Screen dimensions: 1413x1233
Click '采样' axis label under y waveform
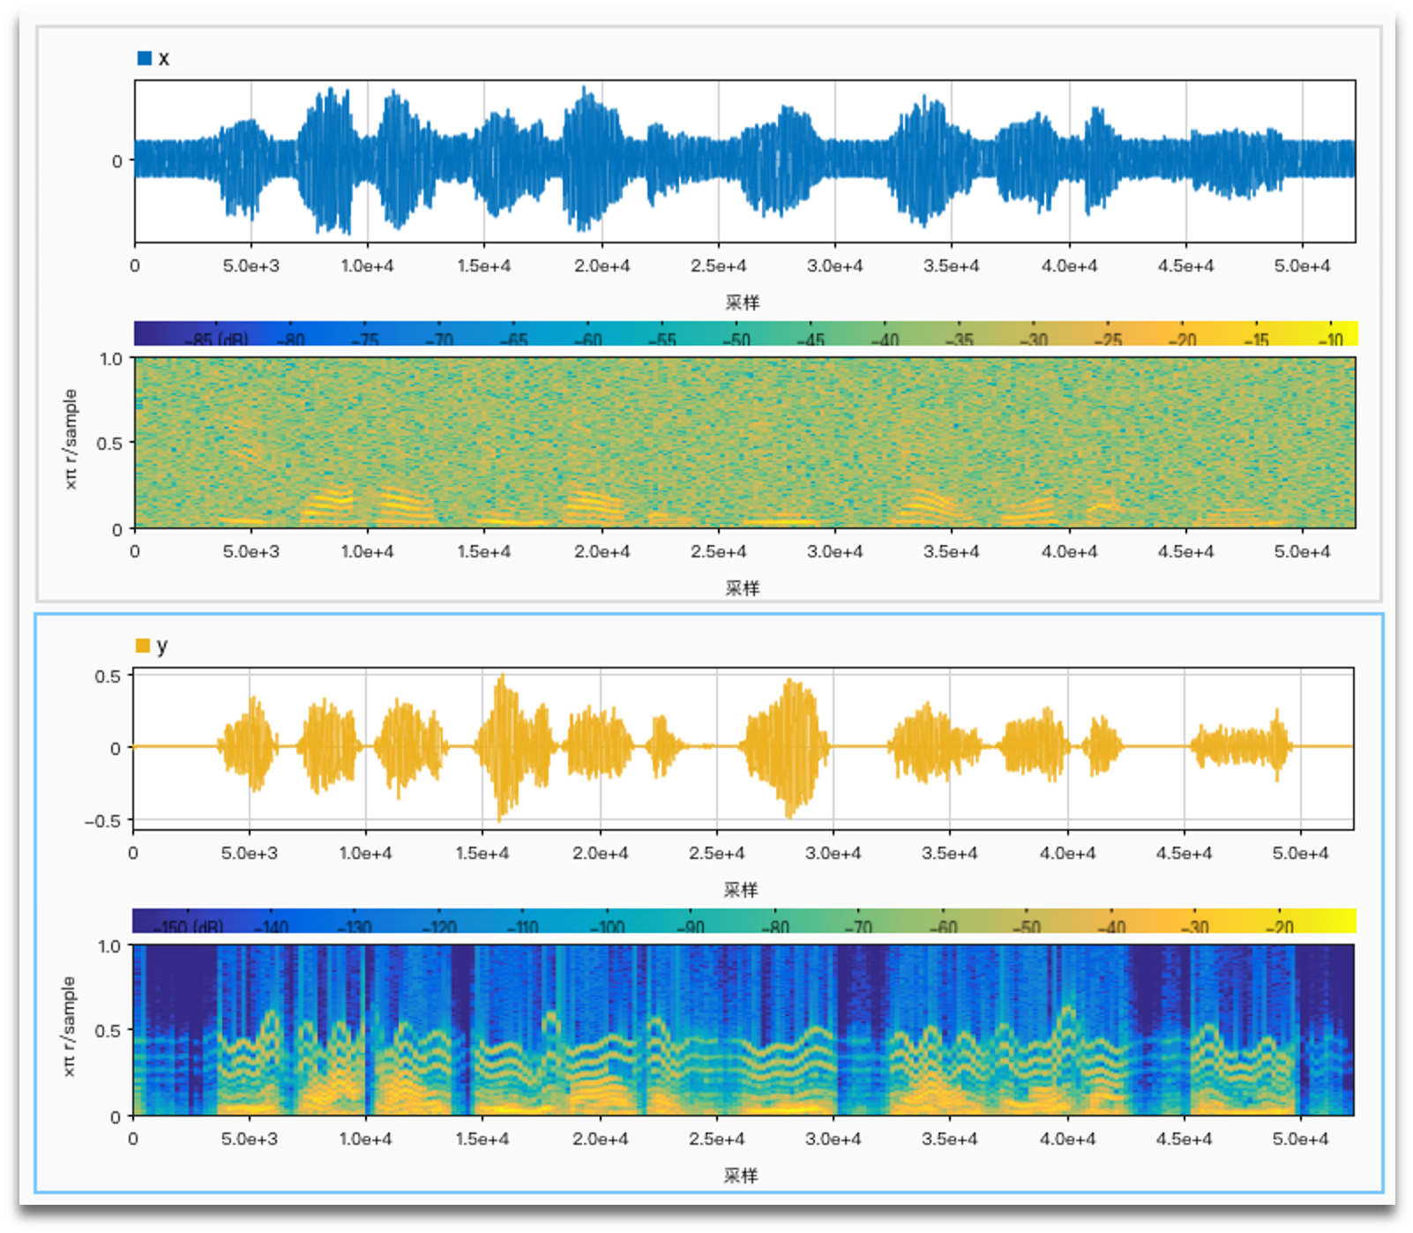[x=741, y=890]
